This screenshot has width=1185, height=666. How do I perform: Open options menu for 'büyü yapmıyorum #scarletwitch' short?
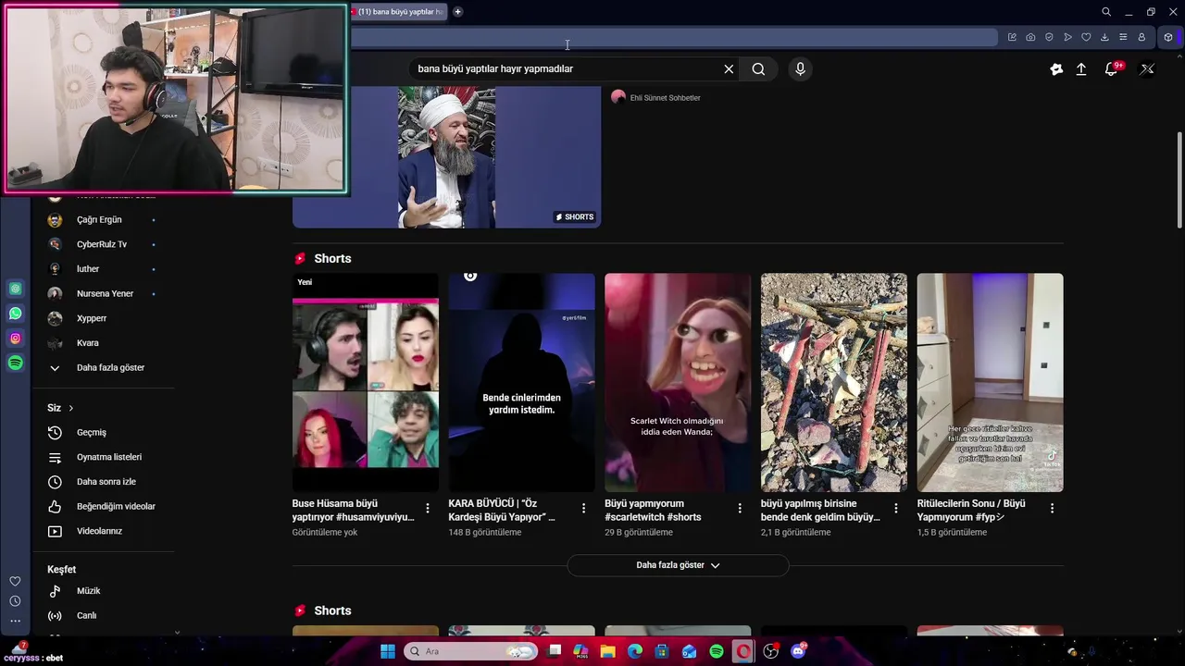click(740, 508)
